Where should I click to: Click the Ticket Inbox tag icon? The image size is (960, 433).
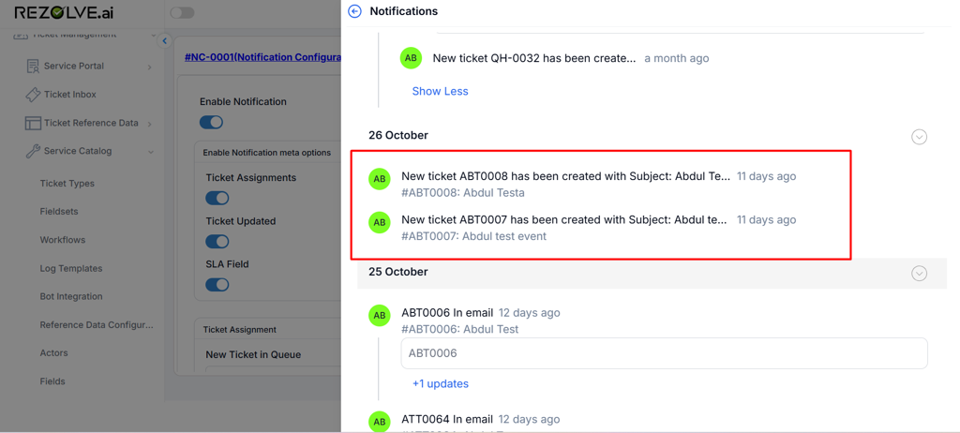coord(33,95)
